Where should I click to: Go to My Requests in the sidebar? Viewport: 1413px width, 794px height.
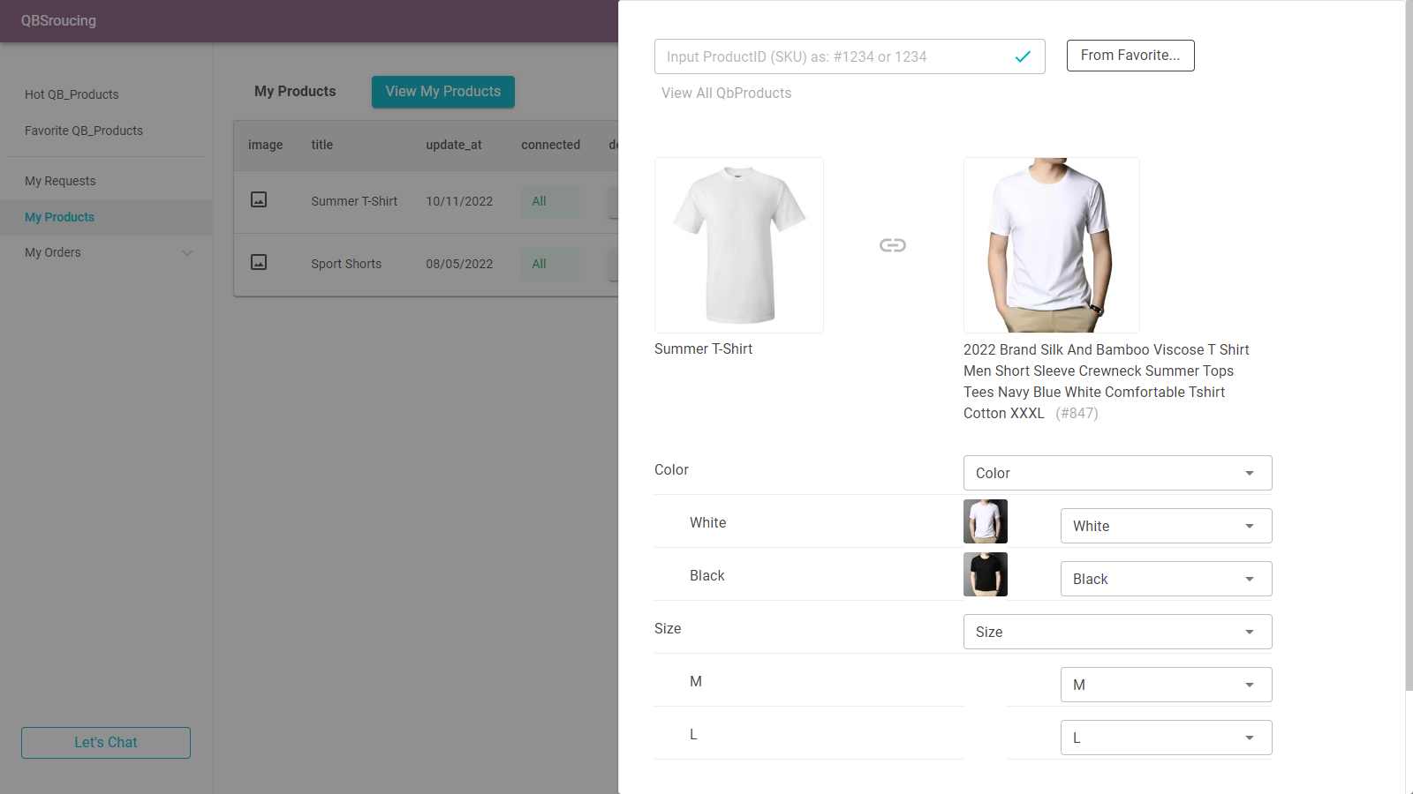[60, 181]
